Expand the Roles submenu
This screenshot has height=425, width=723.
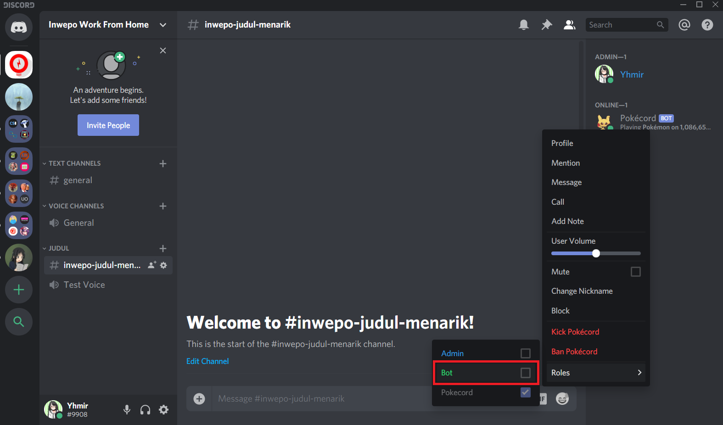[x=596, y=373]
